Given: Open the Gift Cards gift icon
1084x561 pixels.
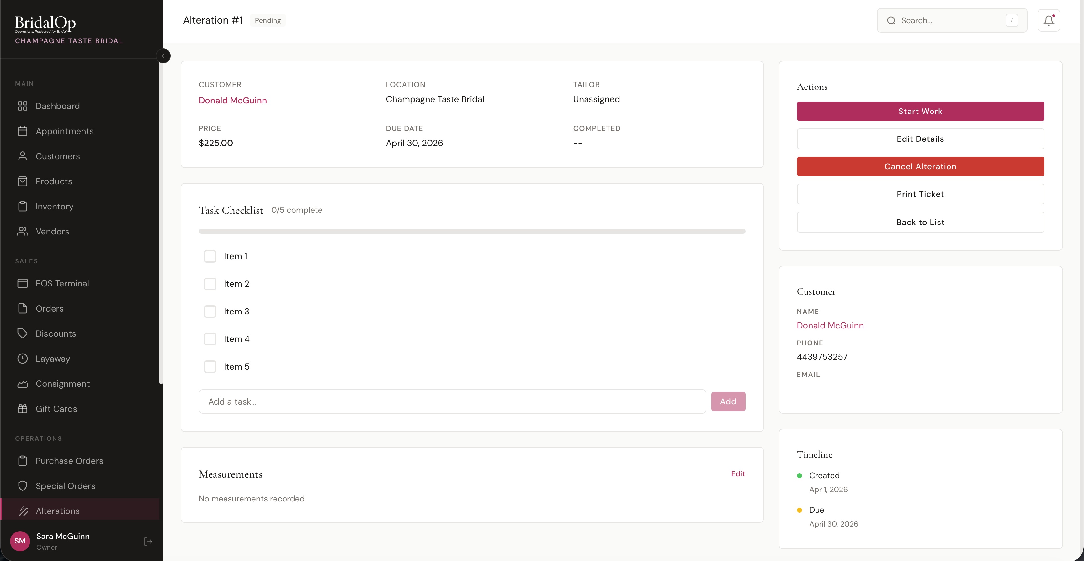Looking at the screenshot, I should [22, 408].
